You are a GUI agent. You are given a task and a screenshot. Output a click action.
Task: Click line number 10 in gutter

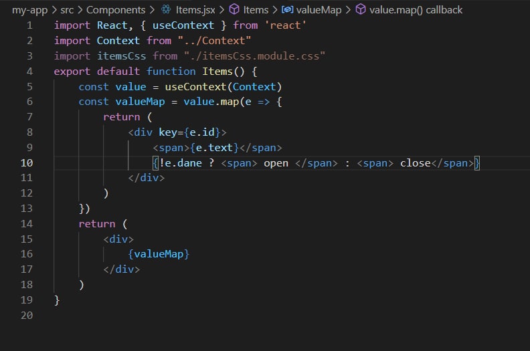pos(27,163)
